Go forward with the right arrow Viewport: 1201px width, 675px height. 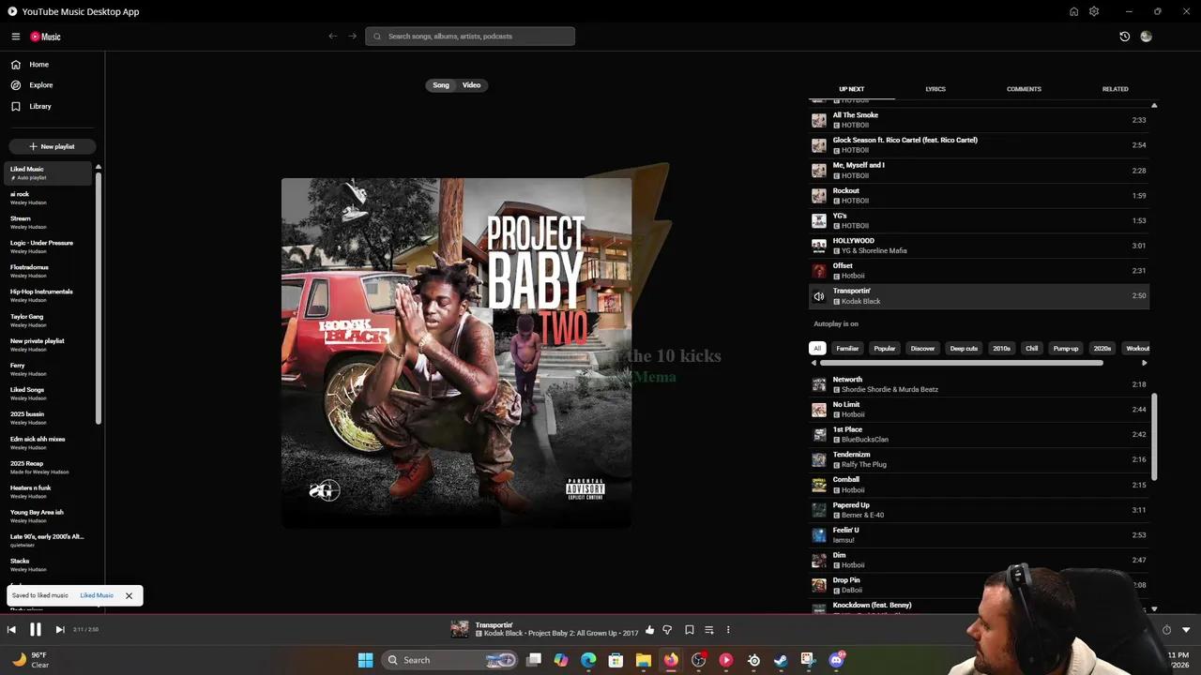point(353,37)
